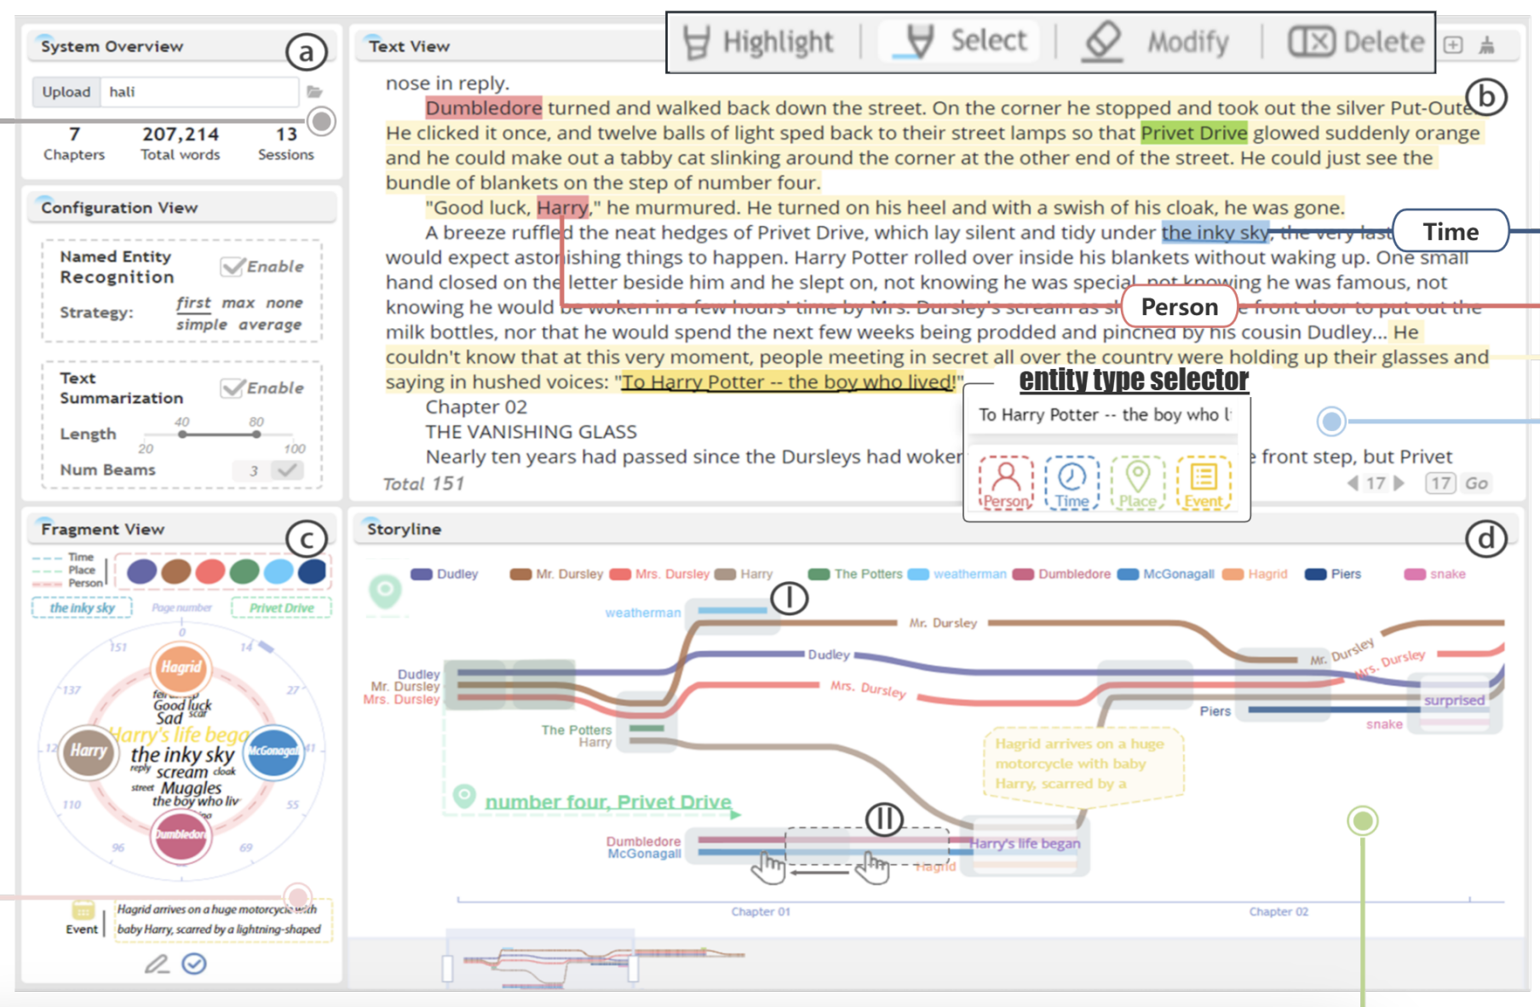Click 'the inky sky' dashed tag in Fragment View
The width and height of the screenshot is (1540, 1007).
coord(82,607)
